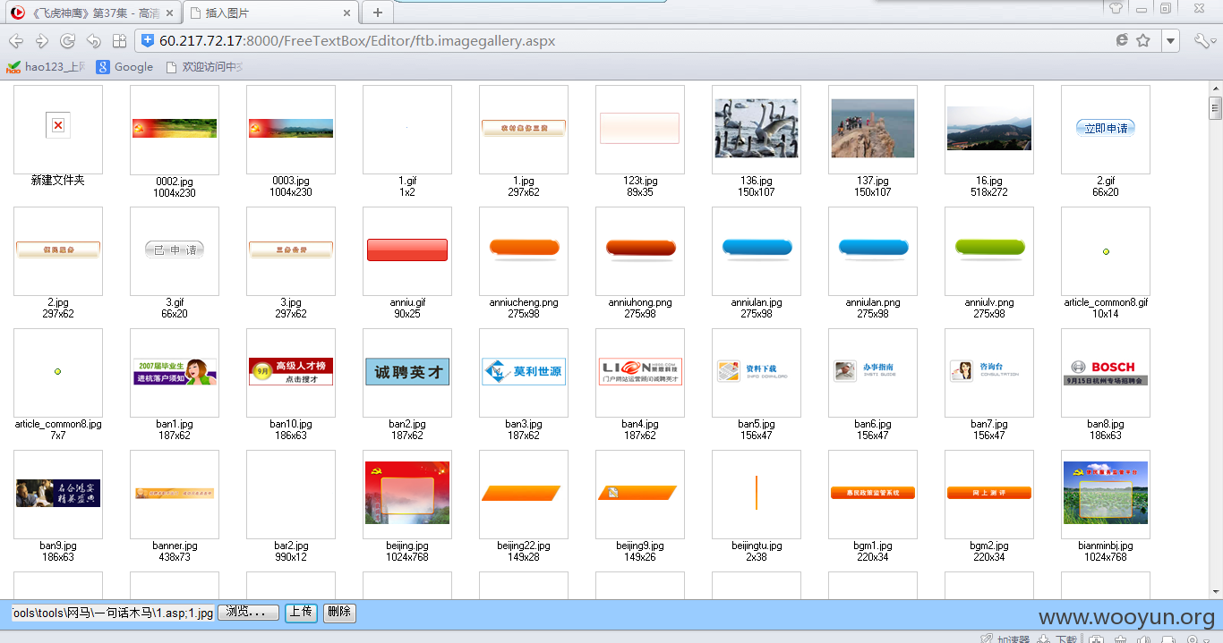Select the ban2.jpg 诚聘英才 thumbnail
The image size is (1223, 643).
tap(407, 372)
